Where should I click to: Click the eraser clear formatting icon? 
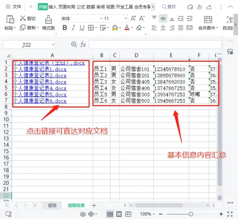pyautogui.click(x=139, y=28)
